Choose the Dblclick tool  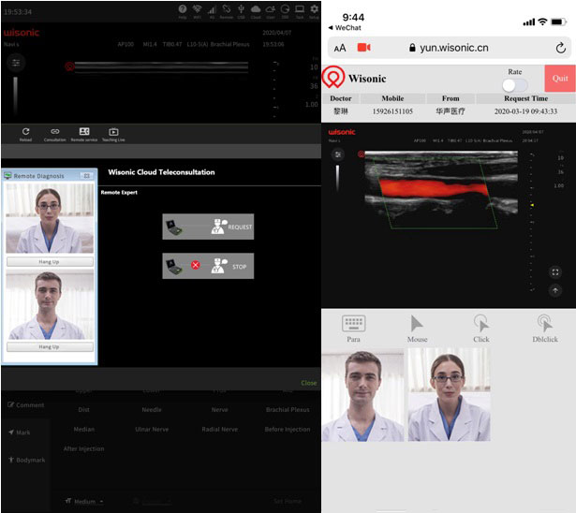[543, 327]
